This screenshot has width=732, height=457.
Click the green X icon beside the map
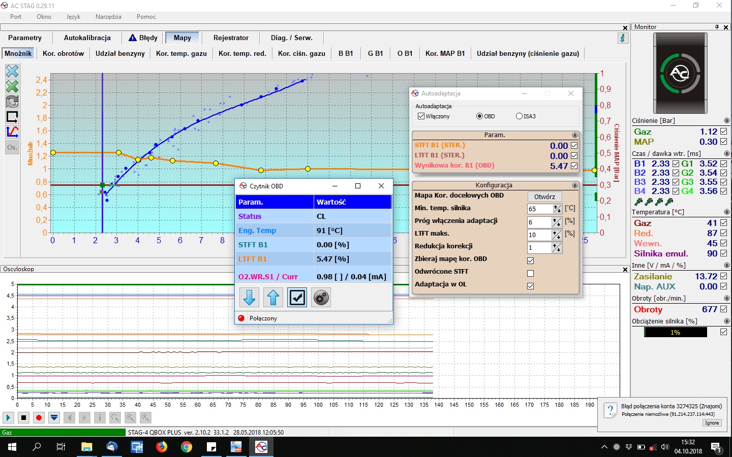(12, 86)
